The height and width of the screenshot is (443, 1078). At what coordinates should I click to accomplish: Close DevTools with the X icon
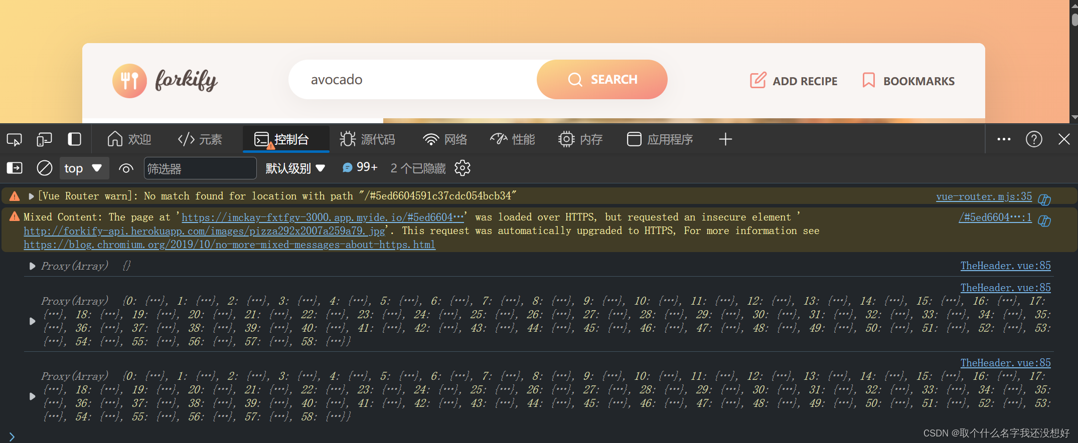[x=1064, y=139]
